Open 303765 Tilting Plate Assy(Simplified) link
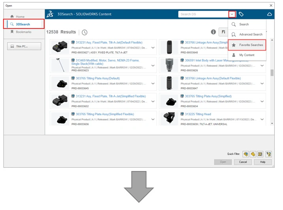 click(x=208, y=96)
